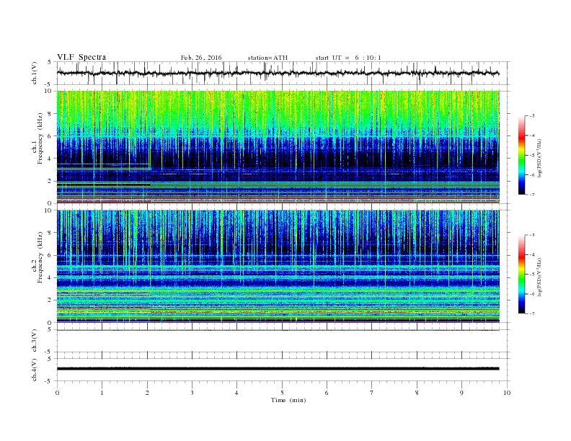Click the ch.1 'Frequency (kHz)' axis label
Viewport: 571px width, 441px height.
40,138
